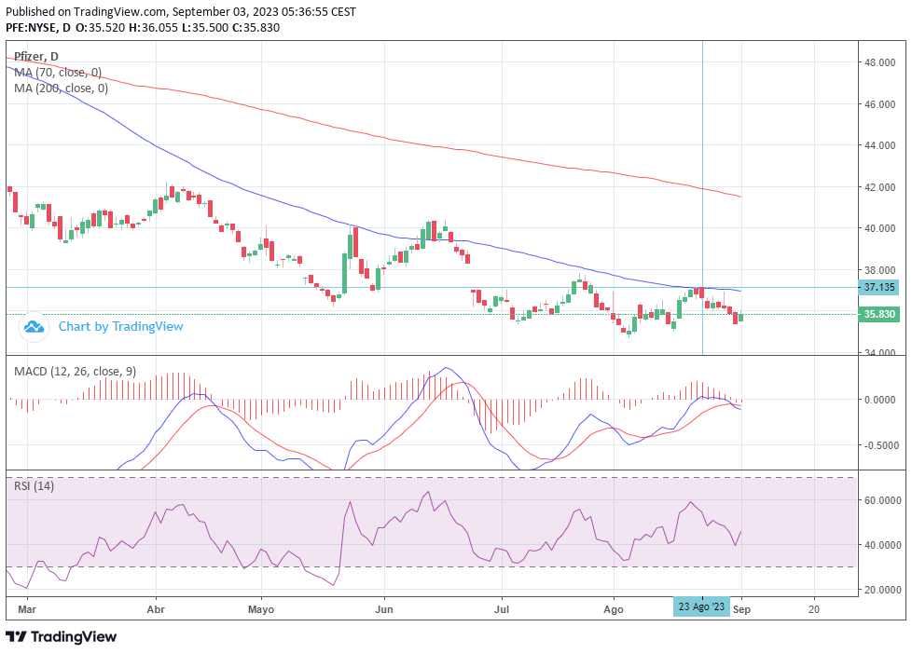Click the MACD (12, 26, close, 9) label
Viewport: 912px width, 654px height.
click(x=75, y=371)
